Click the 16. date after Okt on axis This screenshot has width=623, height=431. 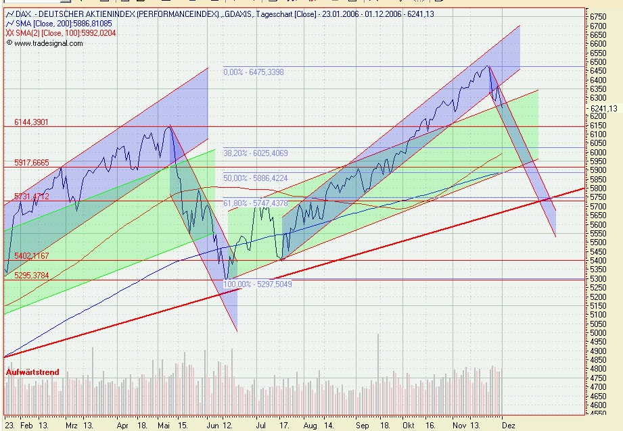pyautogui.click(x=430, y=426)
